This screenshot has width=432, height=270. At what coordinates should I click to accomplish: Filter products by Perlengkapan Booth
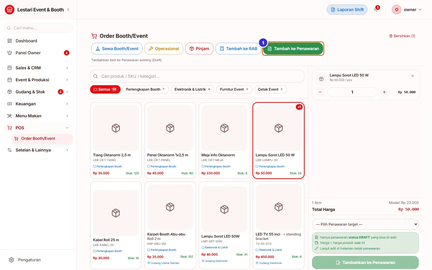tap(145, 89)
